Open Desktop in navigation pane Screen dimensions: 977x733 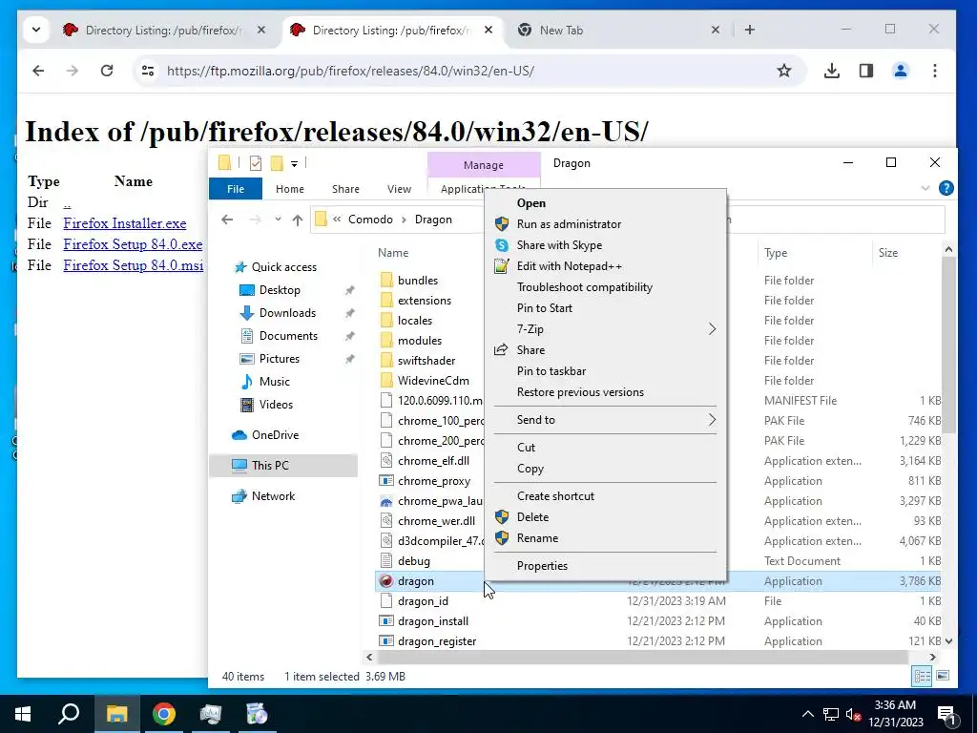click(x=280, y=290)
